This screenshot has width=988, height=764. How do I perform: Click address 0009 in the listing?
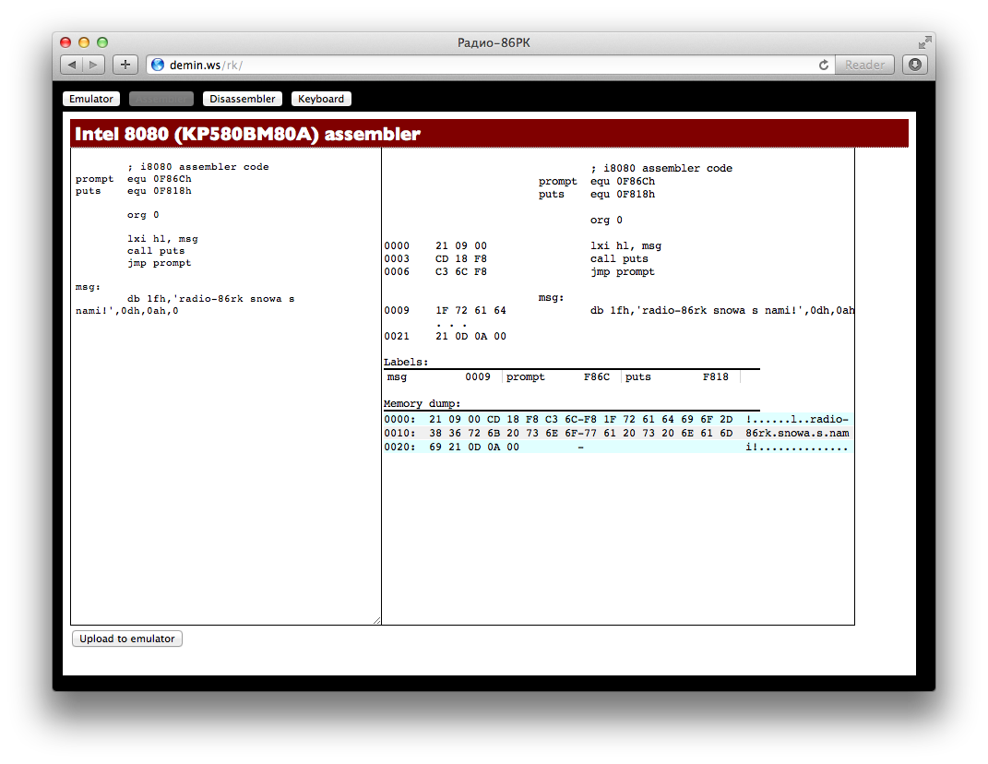point(397,310)
